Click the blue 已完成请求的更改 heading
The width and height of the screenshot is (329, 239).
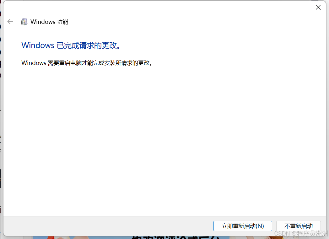coord(71,45)
